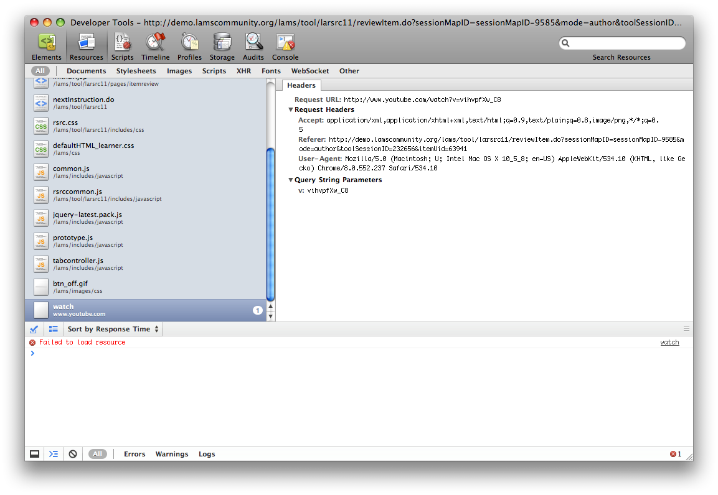Switch to the Scripts panel
Viewport: 718px width, 495px height.
tap(122, 47)
